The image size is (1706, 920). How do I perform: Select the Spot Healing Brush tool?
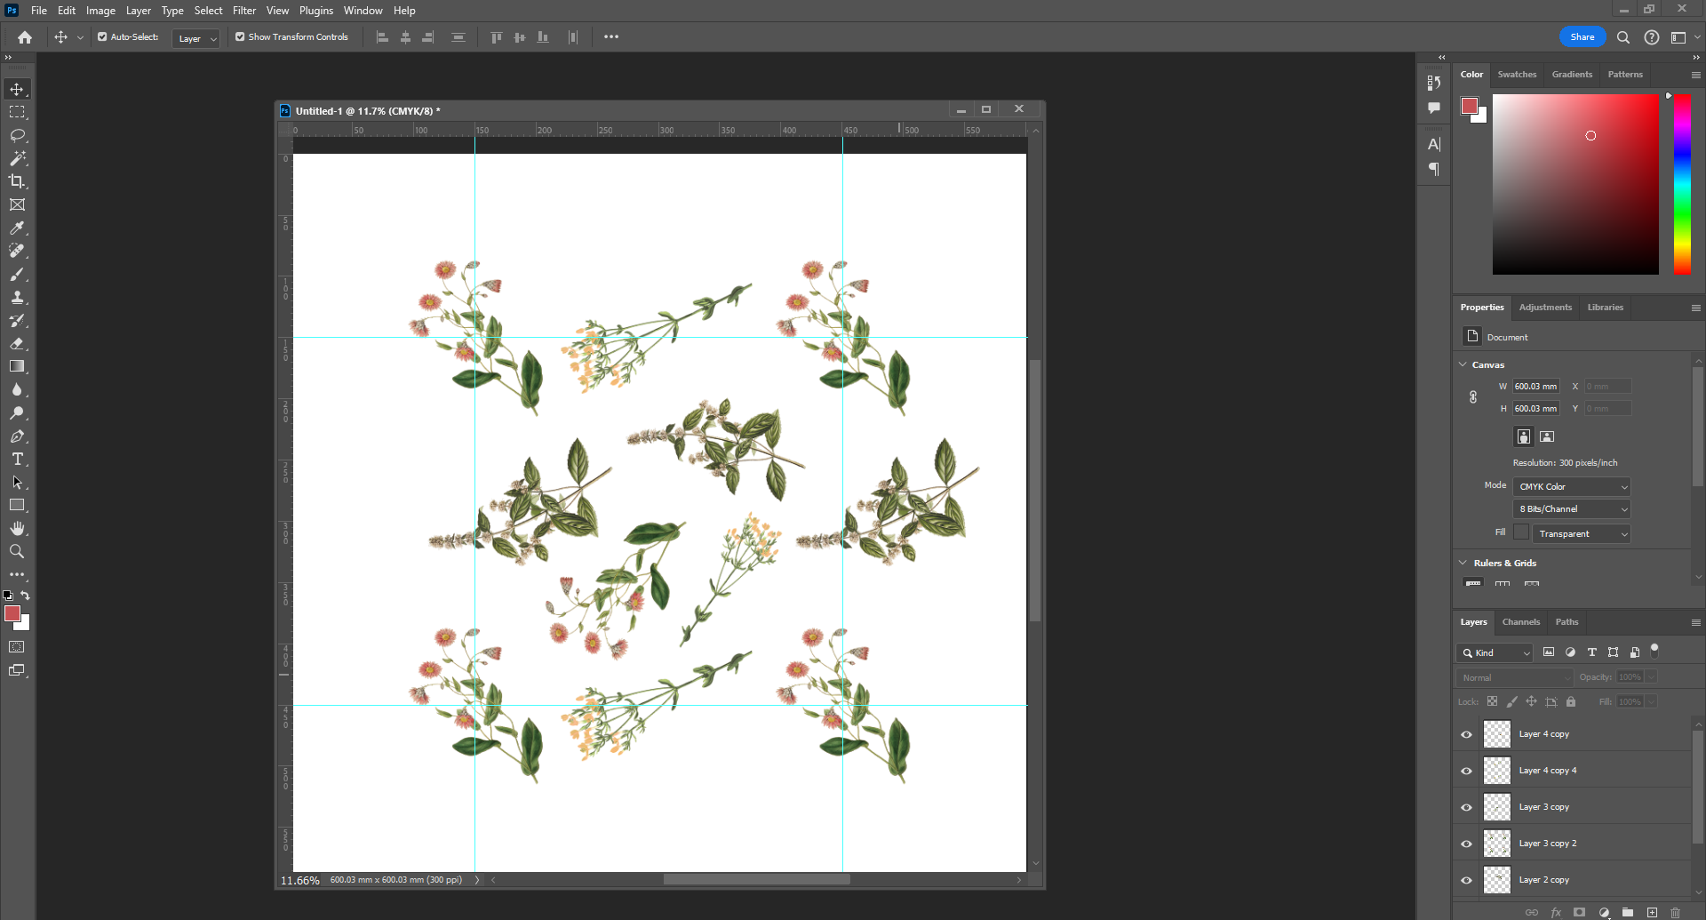click(x=17, y=251)
